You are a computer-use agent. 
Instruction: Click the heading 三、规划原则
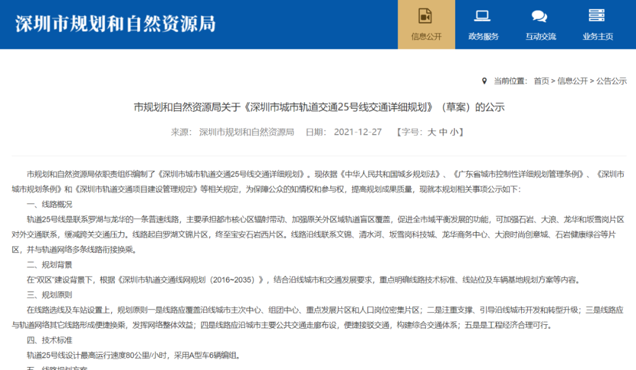(x=49, y=295)
